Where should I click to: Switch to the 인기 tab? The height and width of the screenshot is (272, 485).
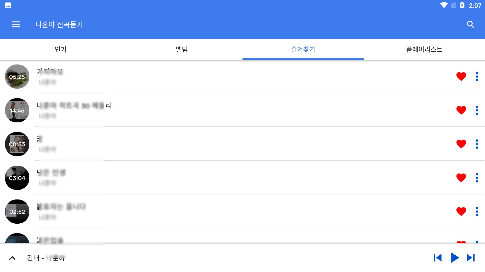(x=61, y=49)
